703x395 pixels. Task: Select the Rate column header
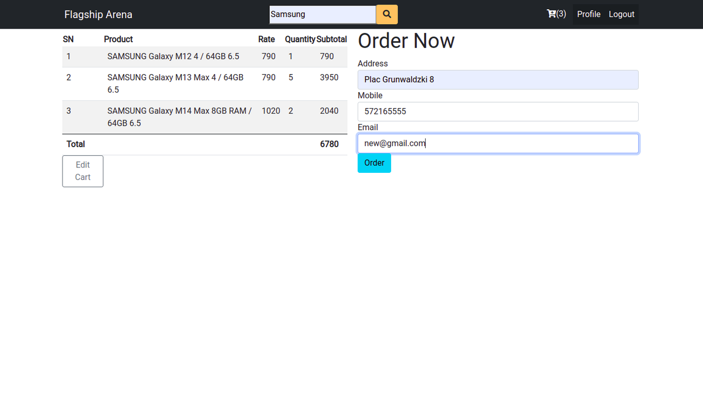coord(266,39)
